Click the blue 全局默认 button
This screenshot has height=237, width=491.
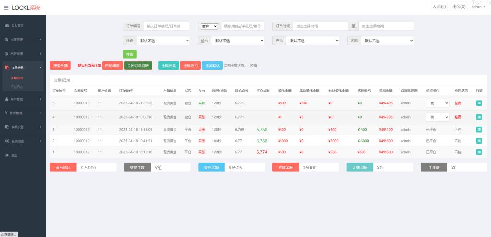(212, 66)
